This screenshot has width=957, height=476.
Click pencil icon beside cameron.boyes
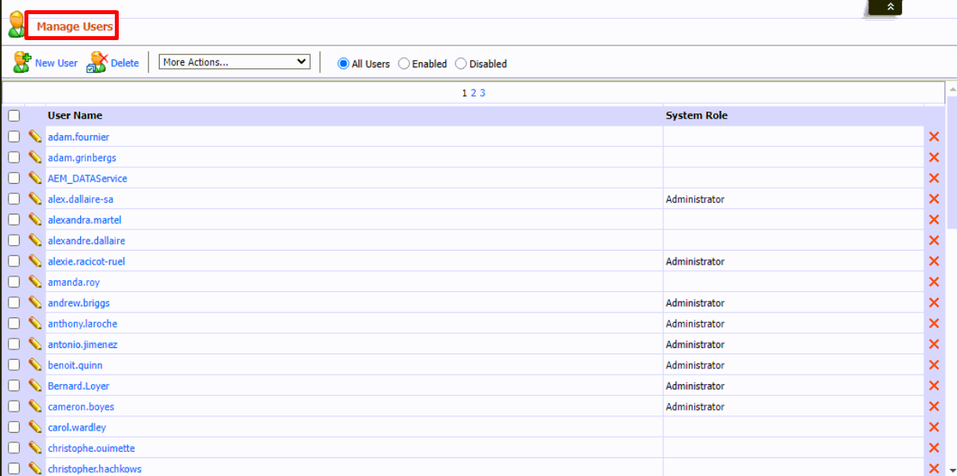[35, 407]
